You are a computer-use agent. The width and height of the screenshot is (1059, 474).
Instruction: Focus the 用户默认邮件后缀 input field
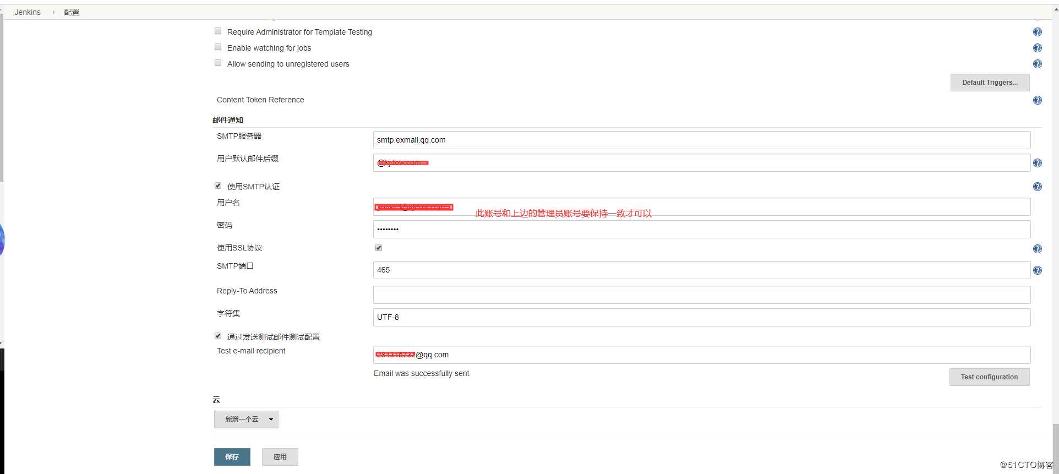pyautogui.click(x=702, y=162)
